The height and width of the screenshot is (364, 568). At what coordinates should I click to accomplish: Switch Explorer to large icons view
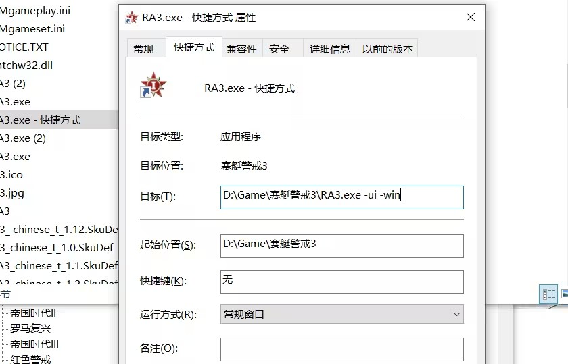(564, 294)
